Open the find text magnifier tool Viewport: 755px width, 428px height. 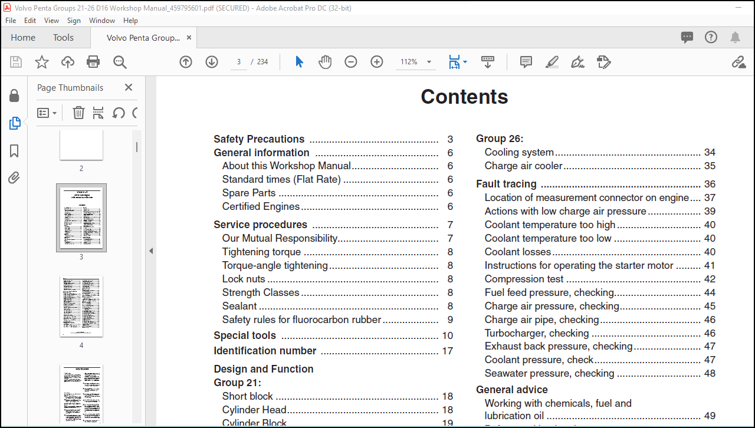pos(120,62)
